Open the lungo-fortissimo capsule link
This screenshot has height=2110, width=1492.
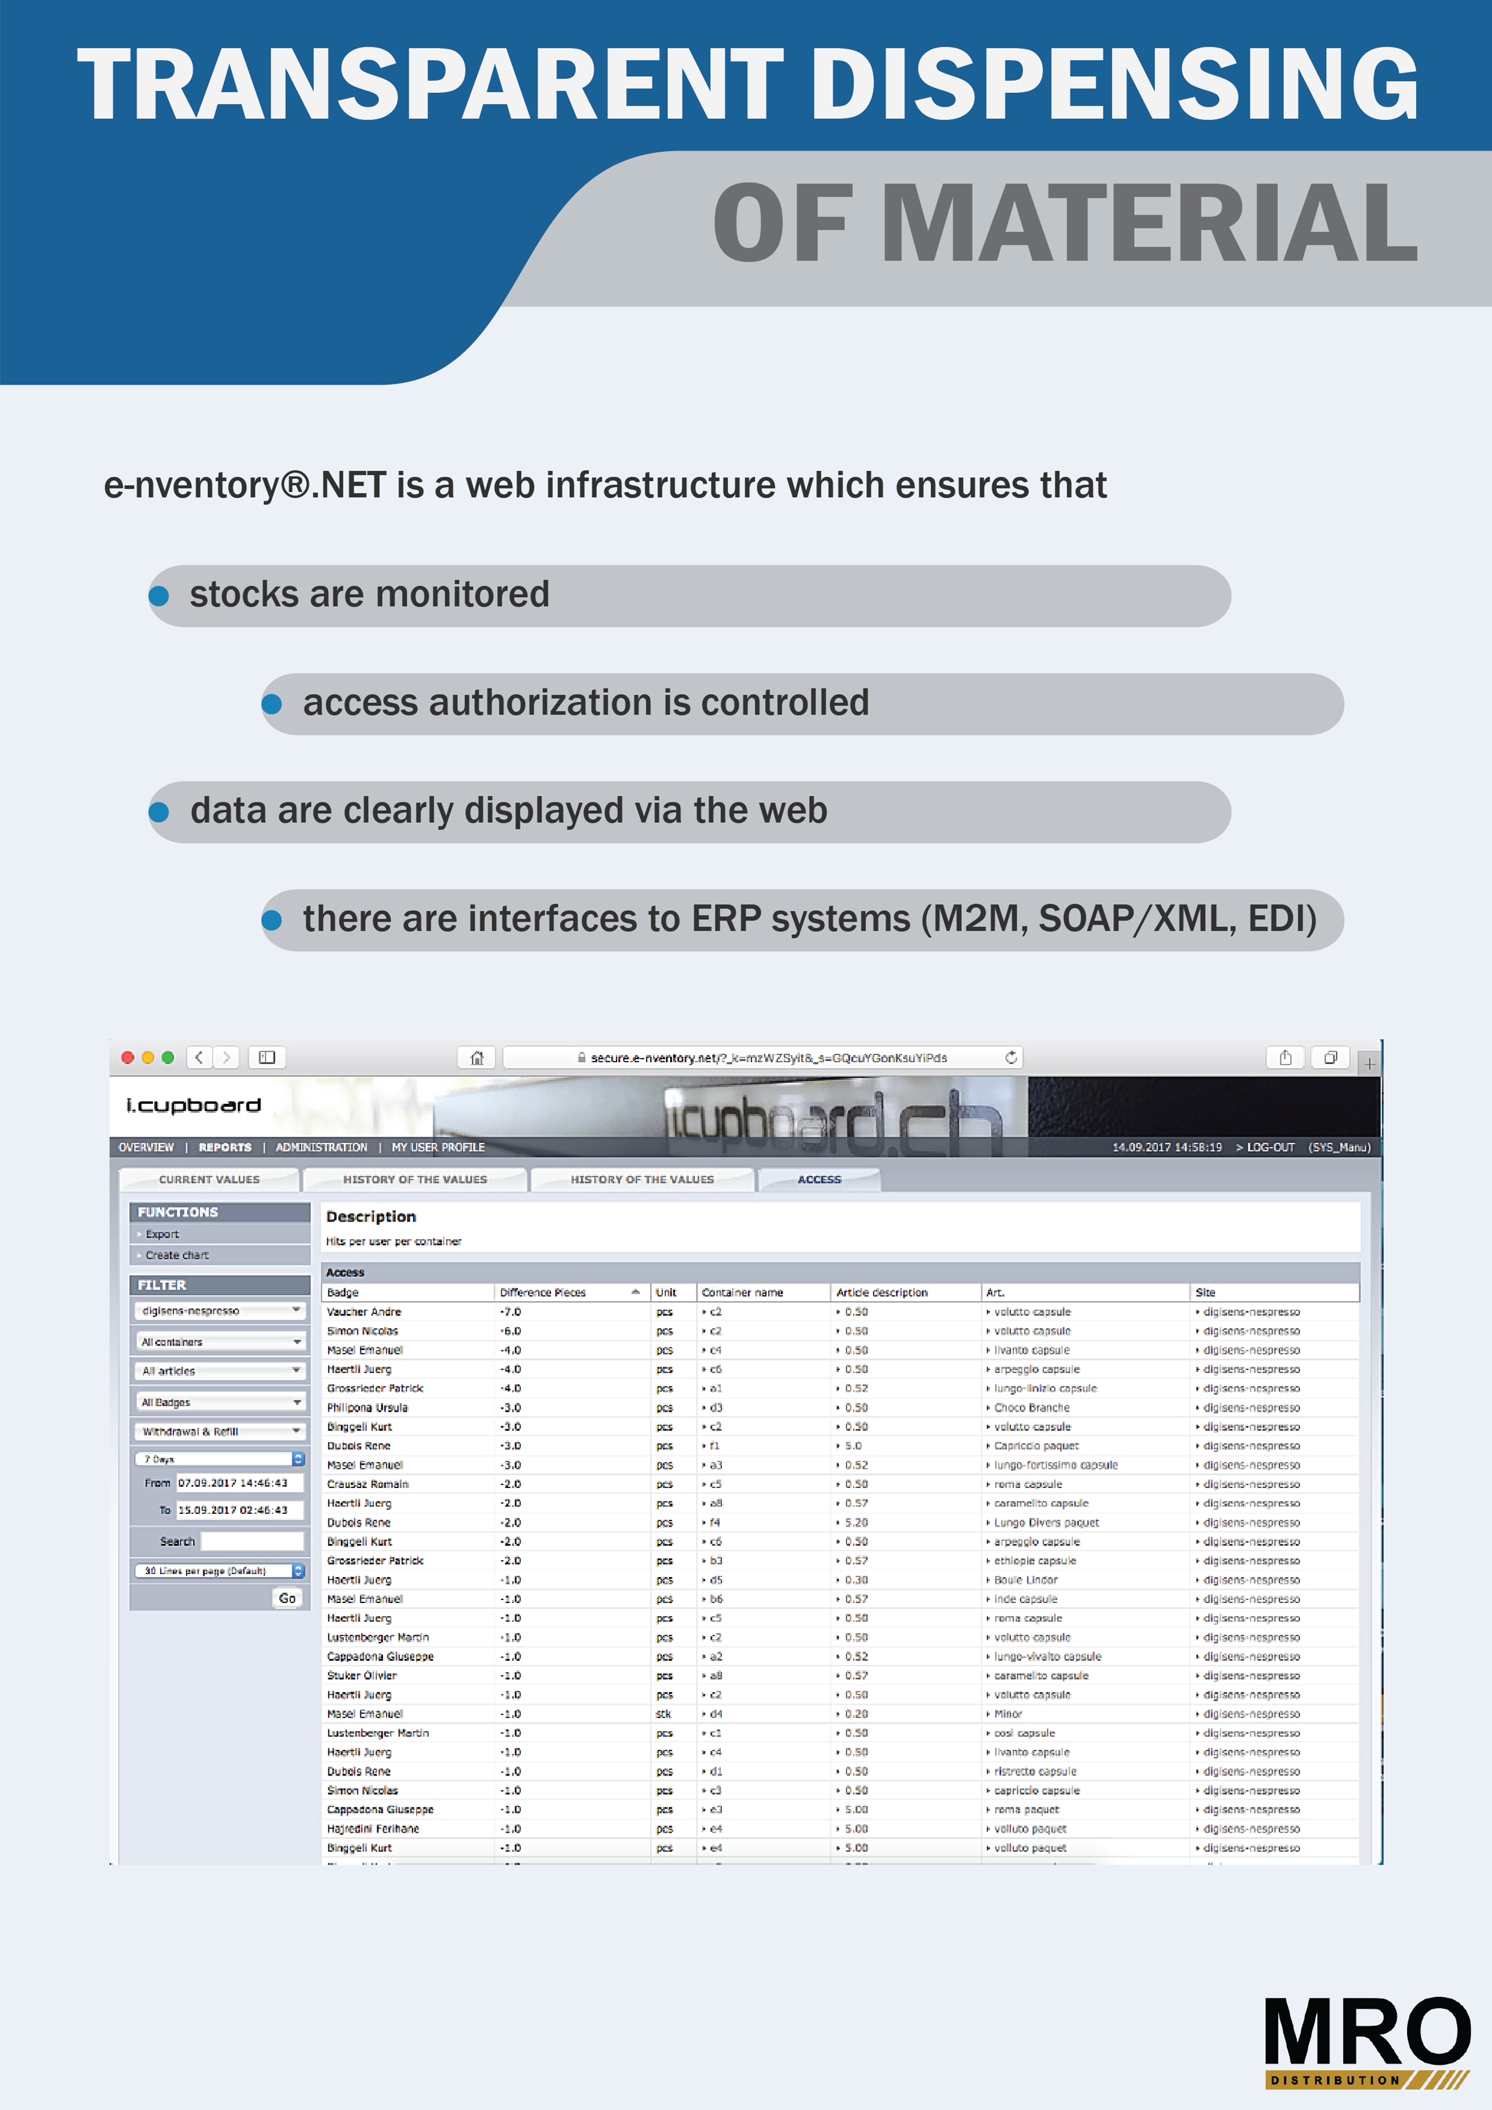[x=1055, y=1465]
